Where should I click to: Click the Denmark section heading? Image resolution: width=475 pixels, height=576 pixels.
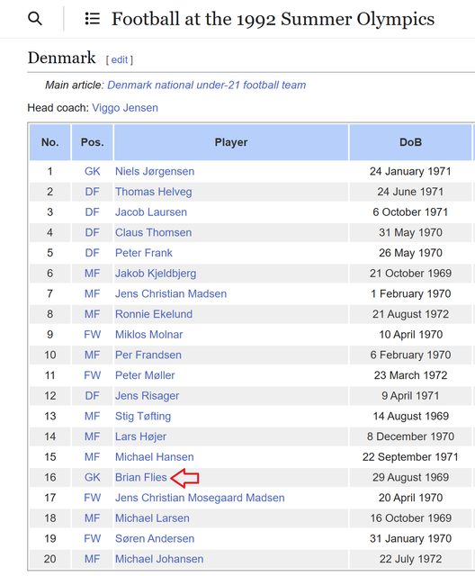pos(62,58)
